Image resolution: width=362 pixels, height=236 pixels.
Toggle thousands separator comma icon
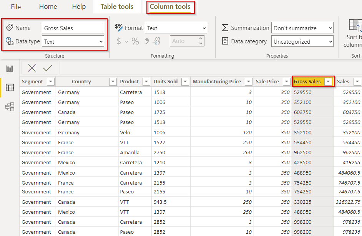(x=147, y=41)
